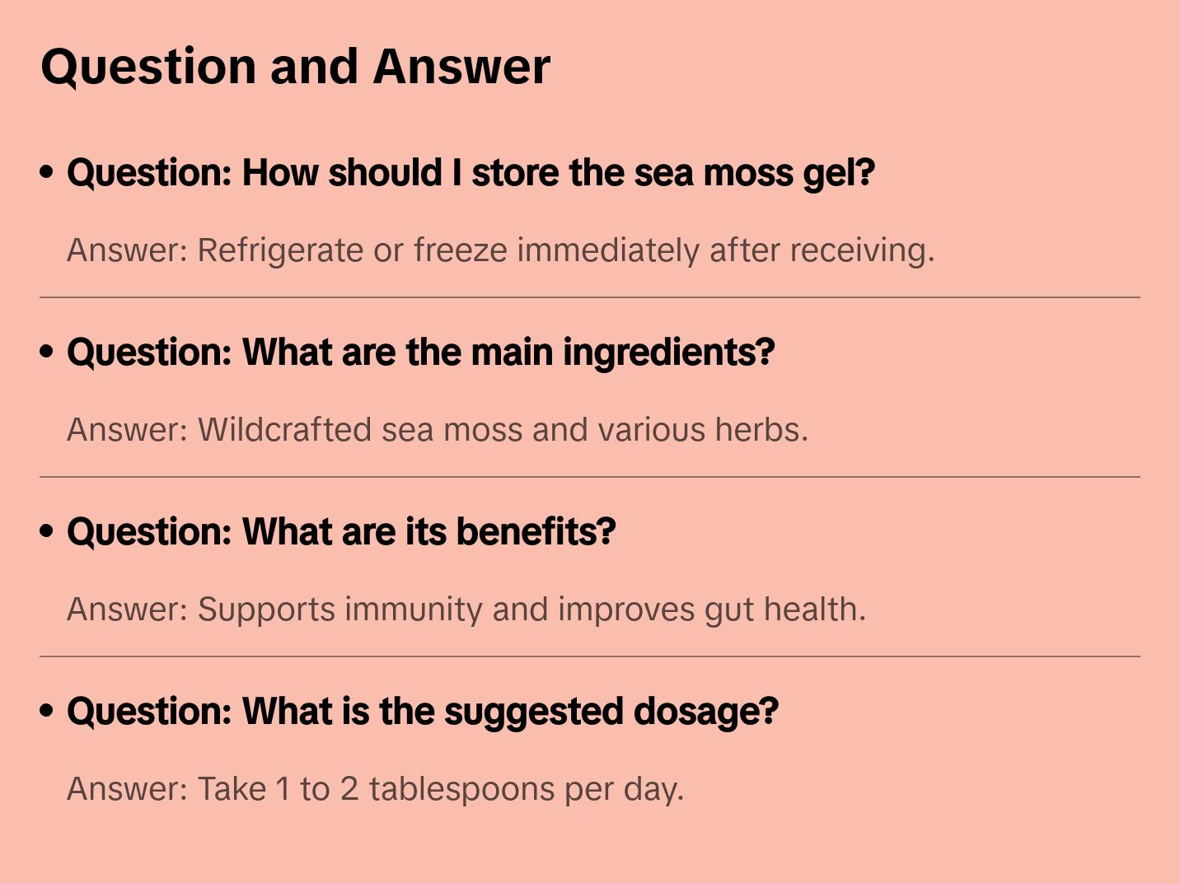
Task: Click the divider line below the ingredients answer
Action: (590, 477)
